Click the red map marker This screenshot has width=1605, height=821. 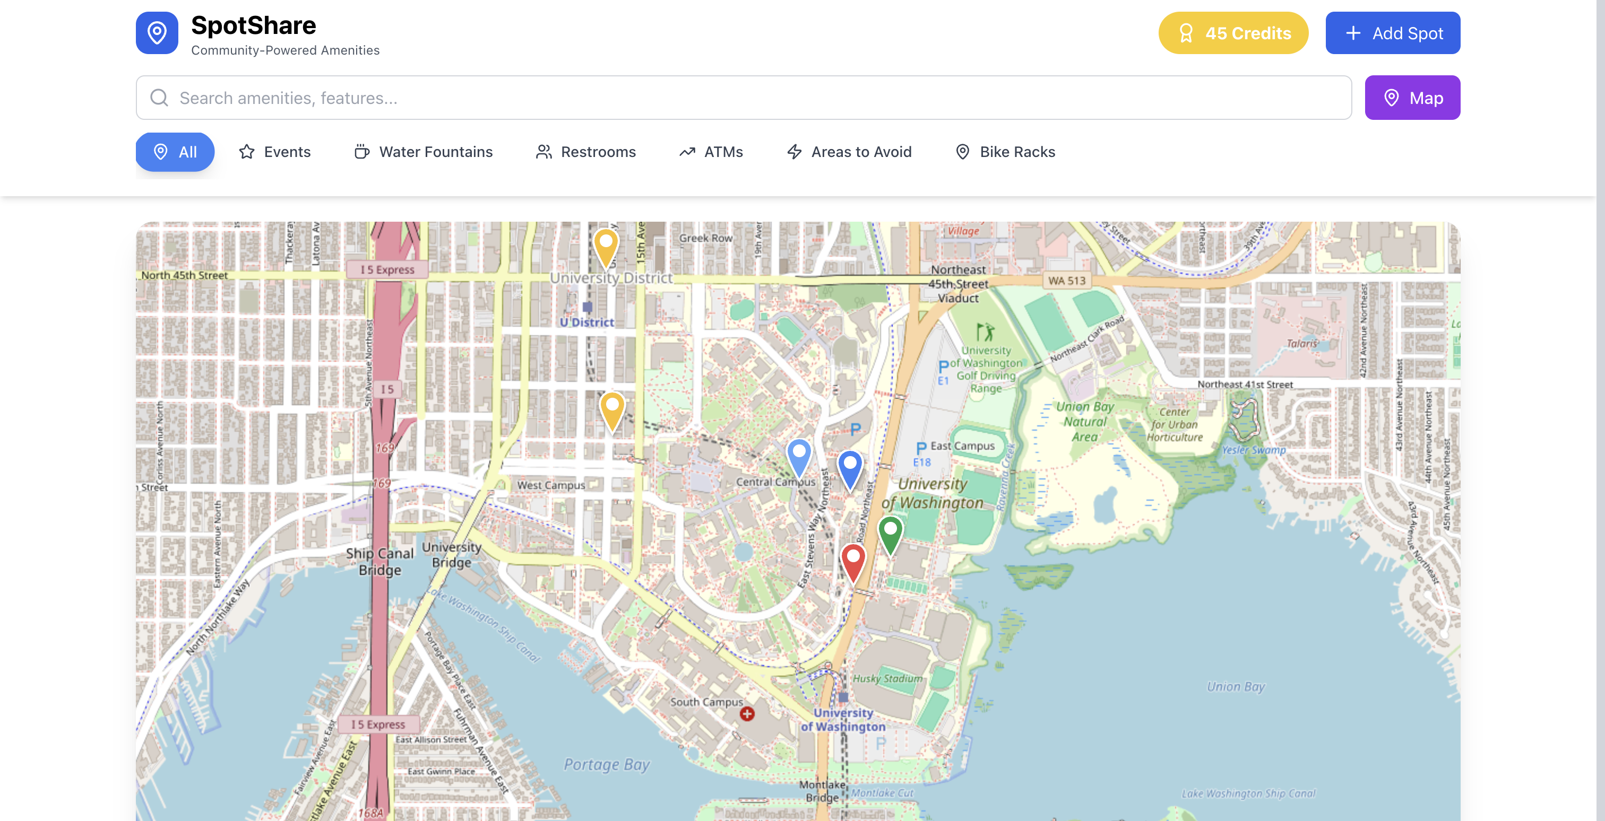pyautogui.click(x=853, y=560)
